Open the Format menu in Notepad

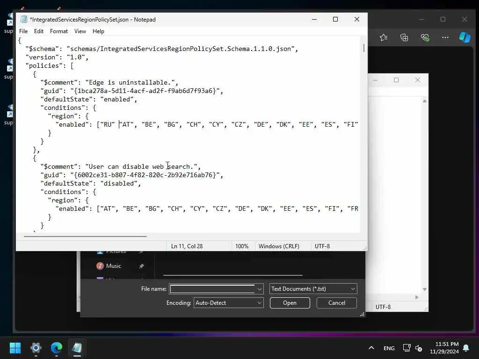(58, 31)
